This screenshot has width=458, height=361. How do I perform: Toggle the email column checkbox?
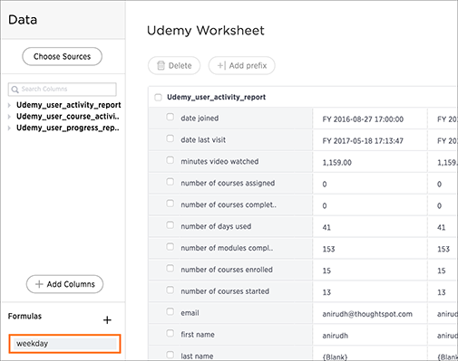click(x=171, y=311)
